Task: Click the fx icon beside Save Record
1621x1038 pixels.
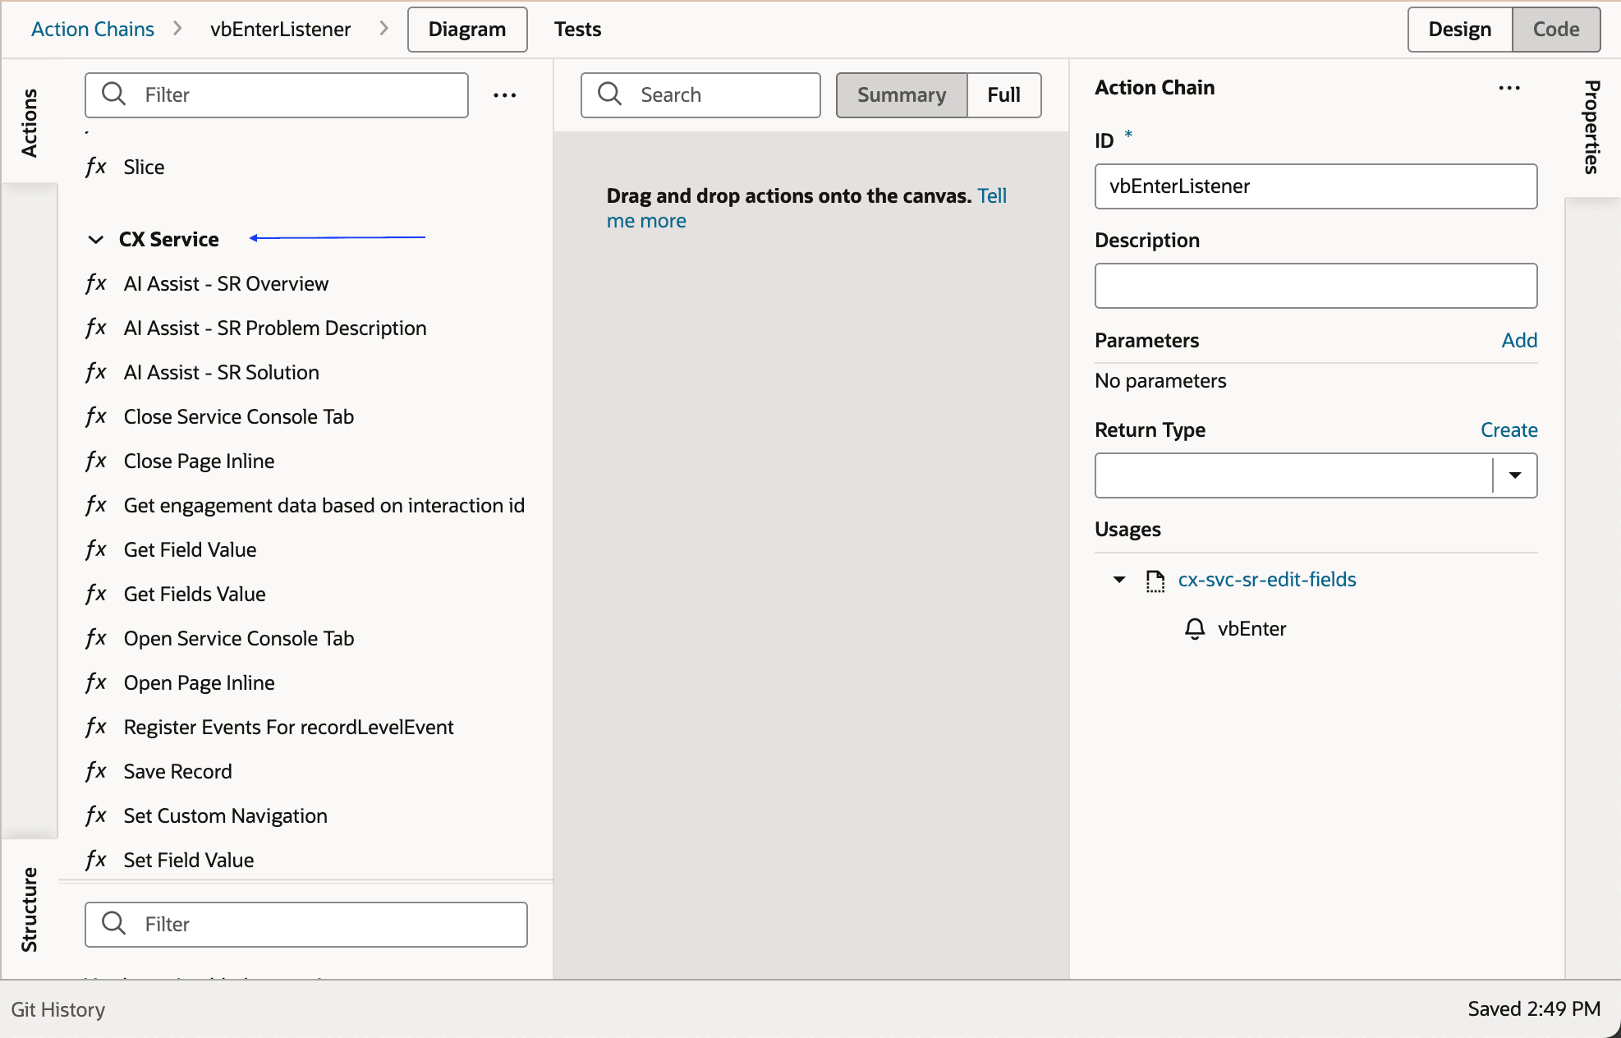Action: tap(96, 771)
